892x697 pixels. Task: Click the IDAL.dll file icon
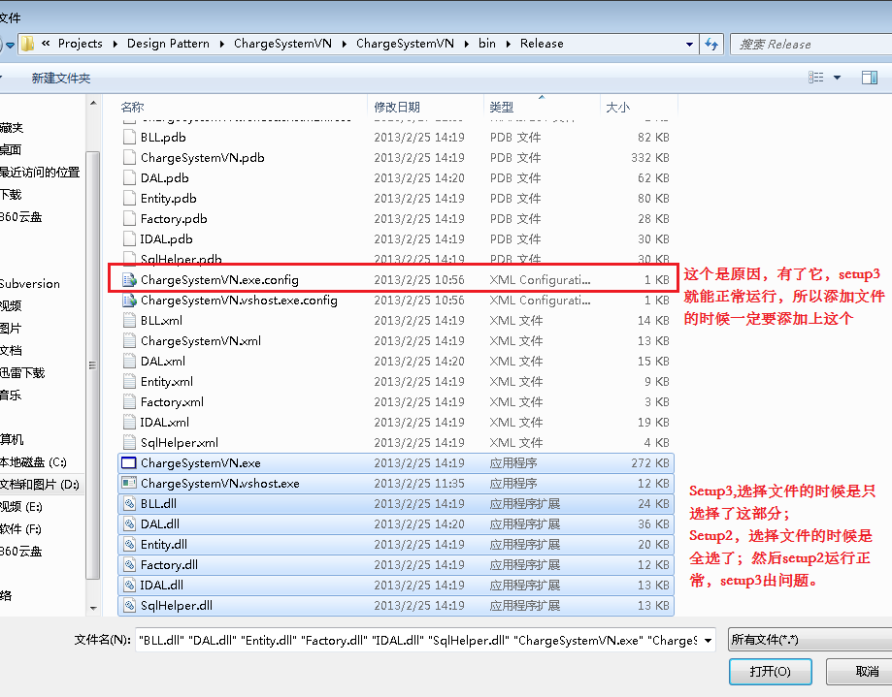pyautogui.click(x=130, y=586)
